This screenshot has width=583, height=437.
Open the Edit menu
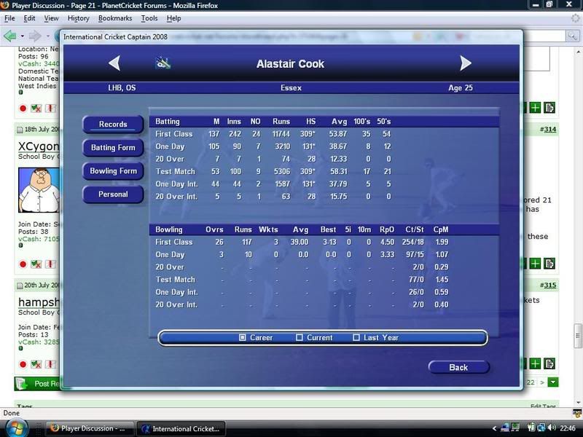(29, 18)
